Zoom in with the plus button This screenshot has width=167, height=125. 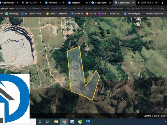[162, 109]
